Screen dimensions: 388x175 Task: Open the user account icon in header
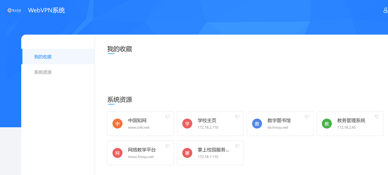pos(385,10)
